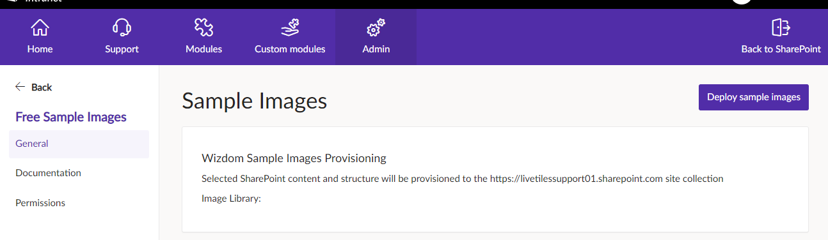Switch to Permissions in the sidebar

(x=79, y=203)
